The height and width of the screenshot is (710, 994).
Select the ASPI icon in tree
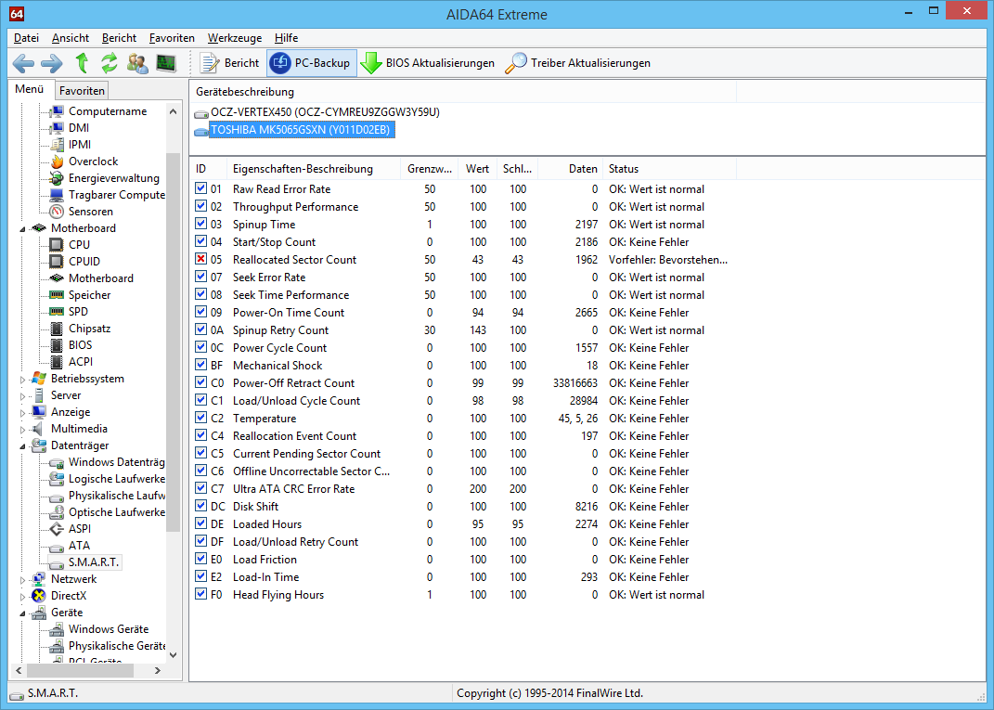point(57,529)
